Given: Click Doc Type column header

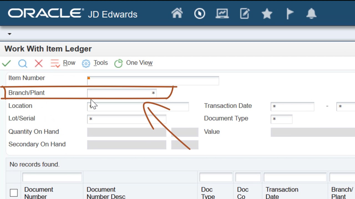Looking at the screenshot, I should click(208, 193).
